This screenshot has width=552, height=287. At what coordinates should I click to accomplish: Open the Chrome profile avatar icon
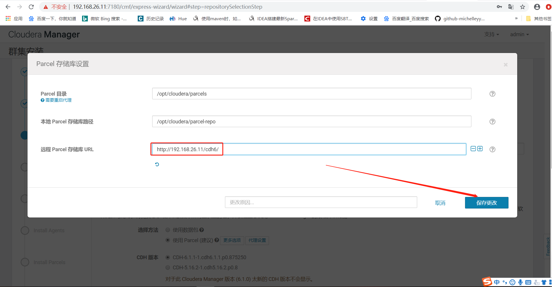[537, 7]
